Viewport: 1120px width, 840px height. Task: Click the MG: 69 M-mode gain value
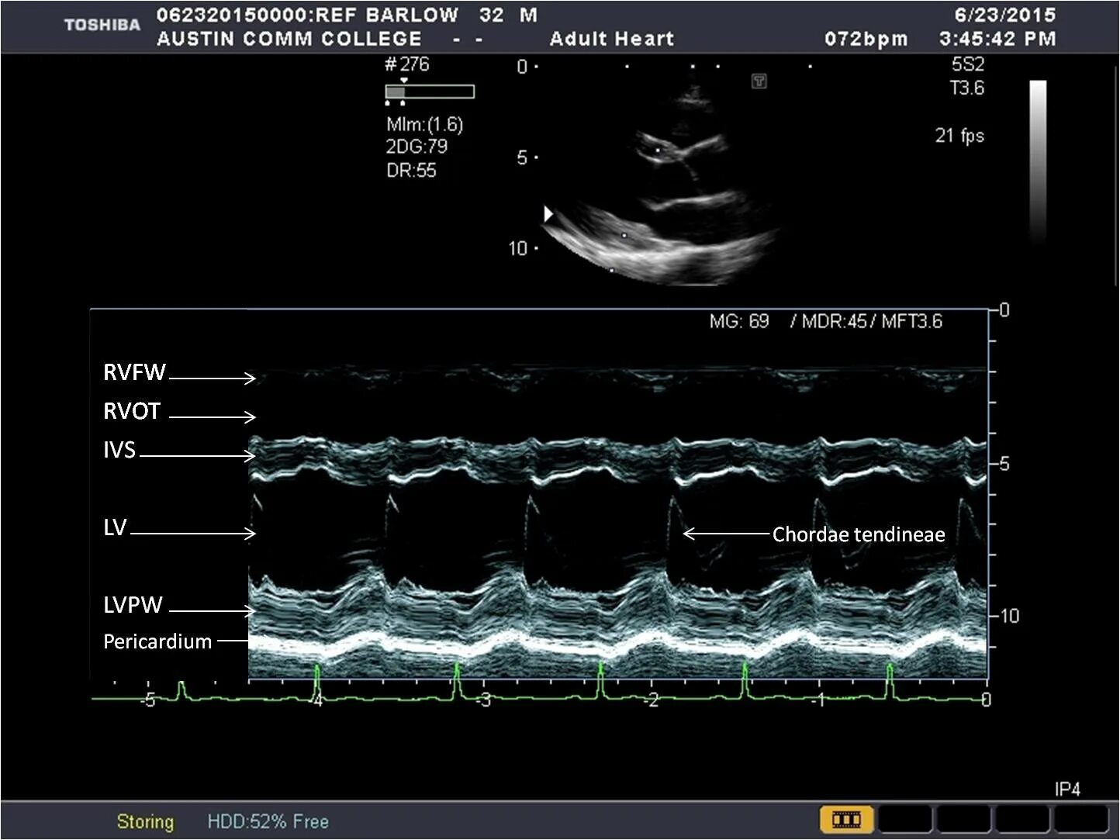tap(739, 321)
